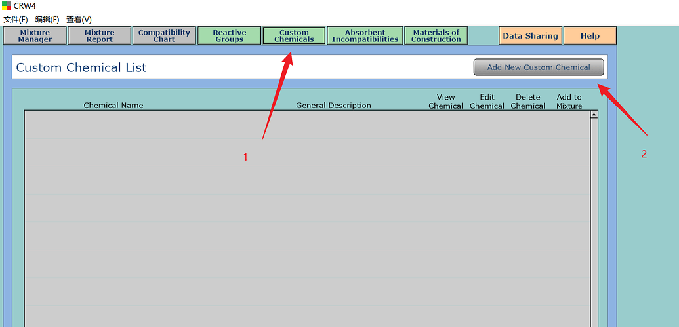Click the Add to Mixture column header

point(569,102)
